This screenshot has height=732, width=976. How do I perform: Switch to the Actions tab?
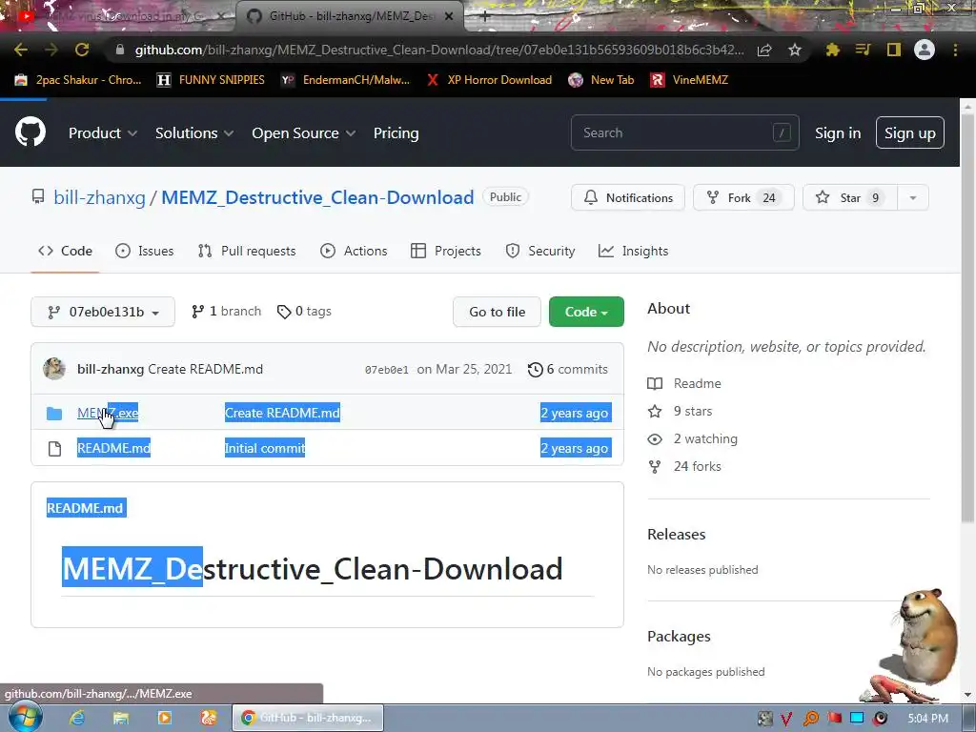point(354,251)
